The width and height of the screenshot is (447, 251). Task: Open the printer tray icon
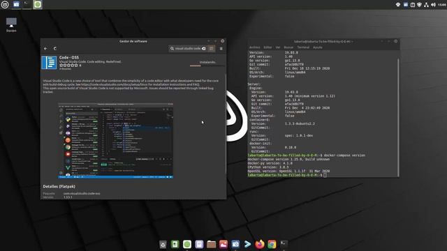398,5
